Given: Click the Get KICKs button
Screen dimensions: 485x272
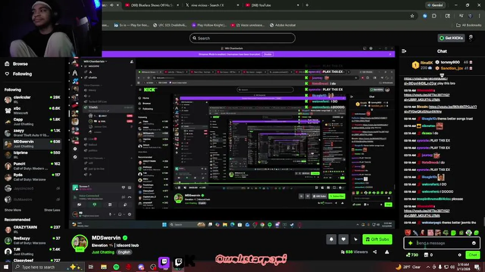Looking at the screenshot, I should pos(451,38).
